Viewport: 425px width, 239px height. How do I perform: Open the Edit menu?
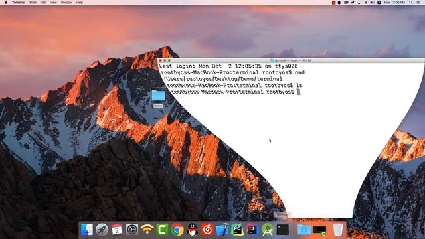(43, 3)
